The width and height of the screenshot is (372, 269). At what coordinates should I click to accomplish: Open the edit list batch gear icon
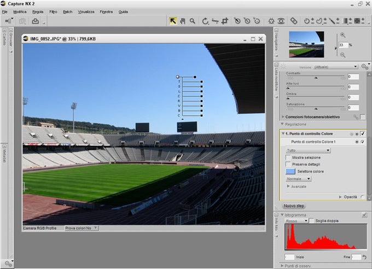point(365,67)
